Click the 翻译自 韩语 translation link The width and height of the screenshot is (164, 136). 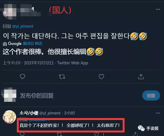click(33, 43)
